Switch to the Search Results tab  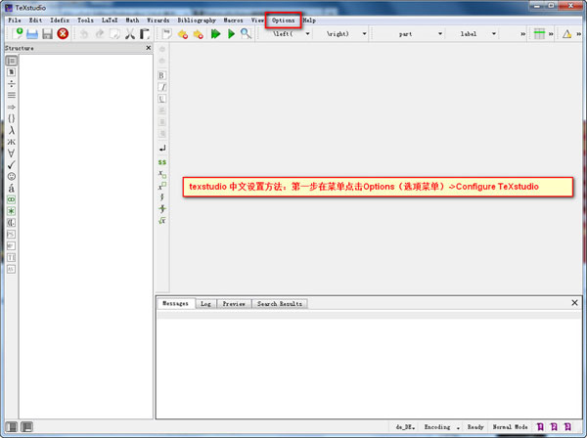pos(281,304)
